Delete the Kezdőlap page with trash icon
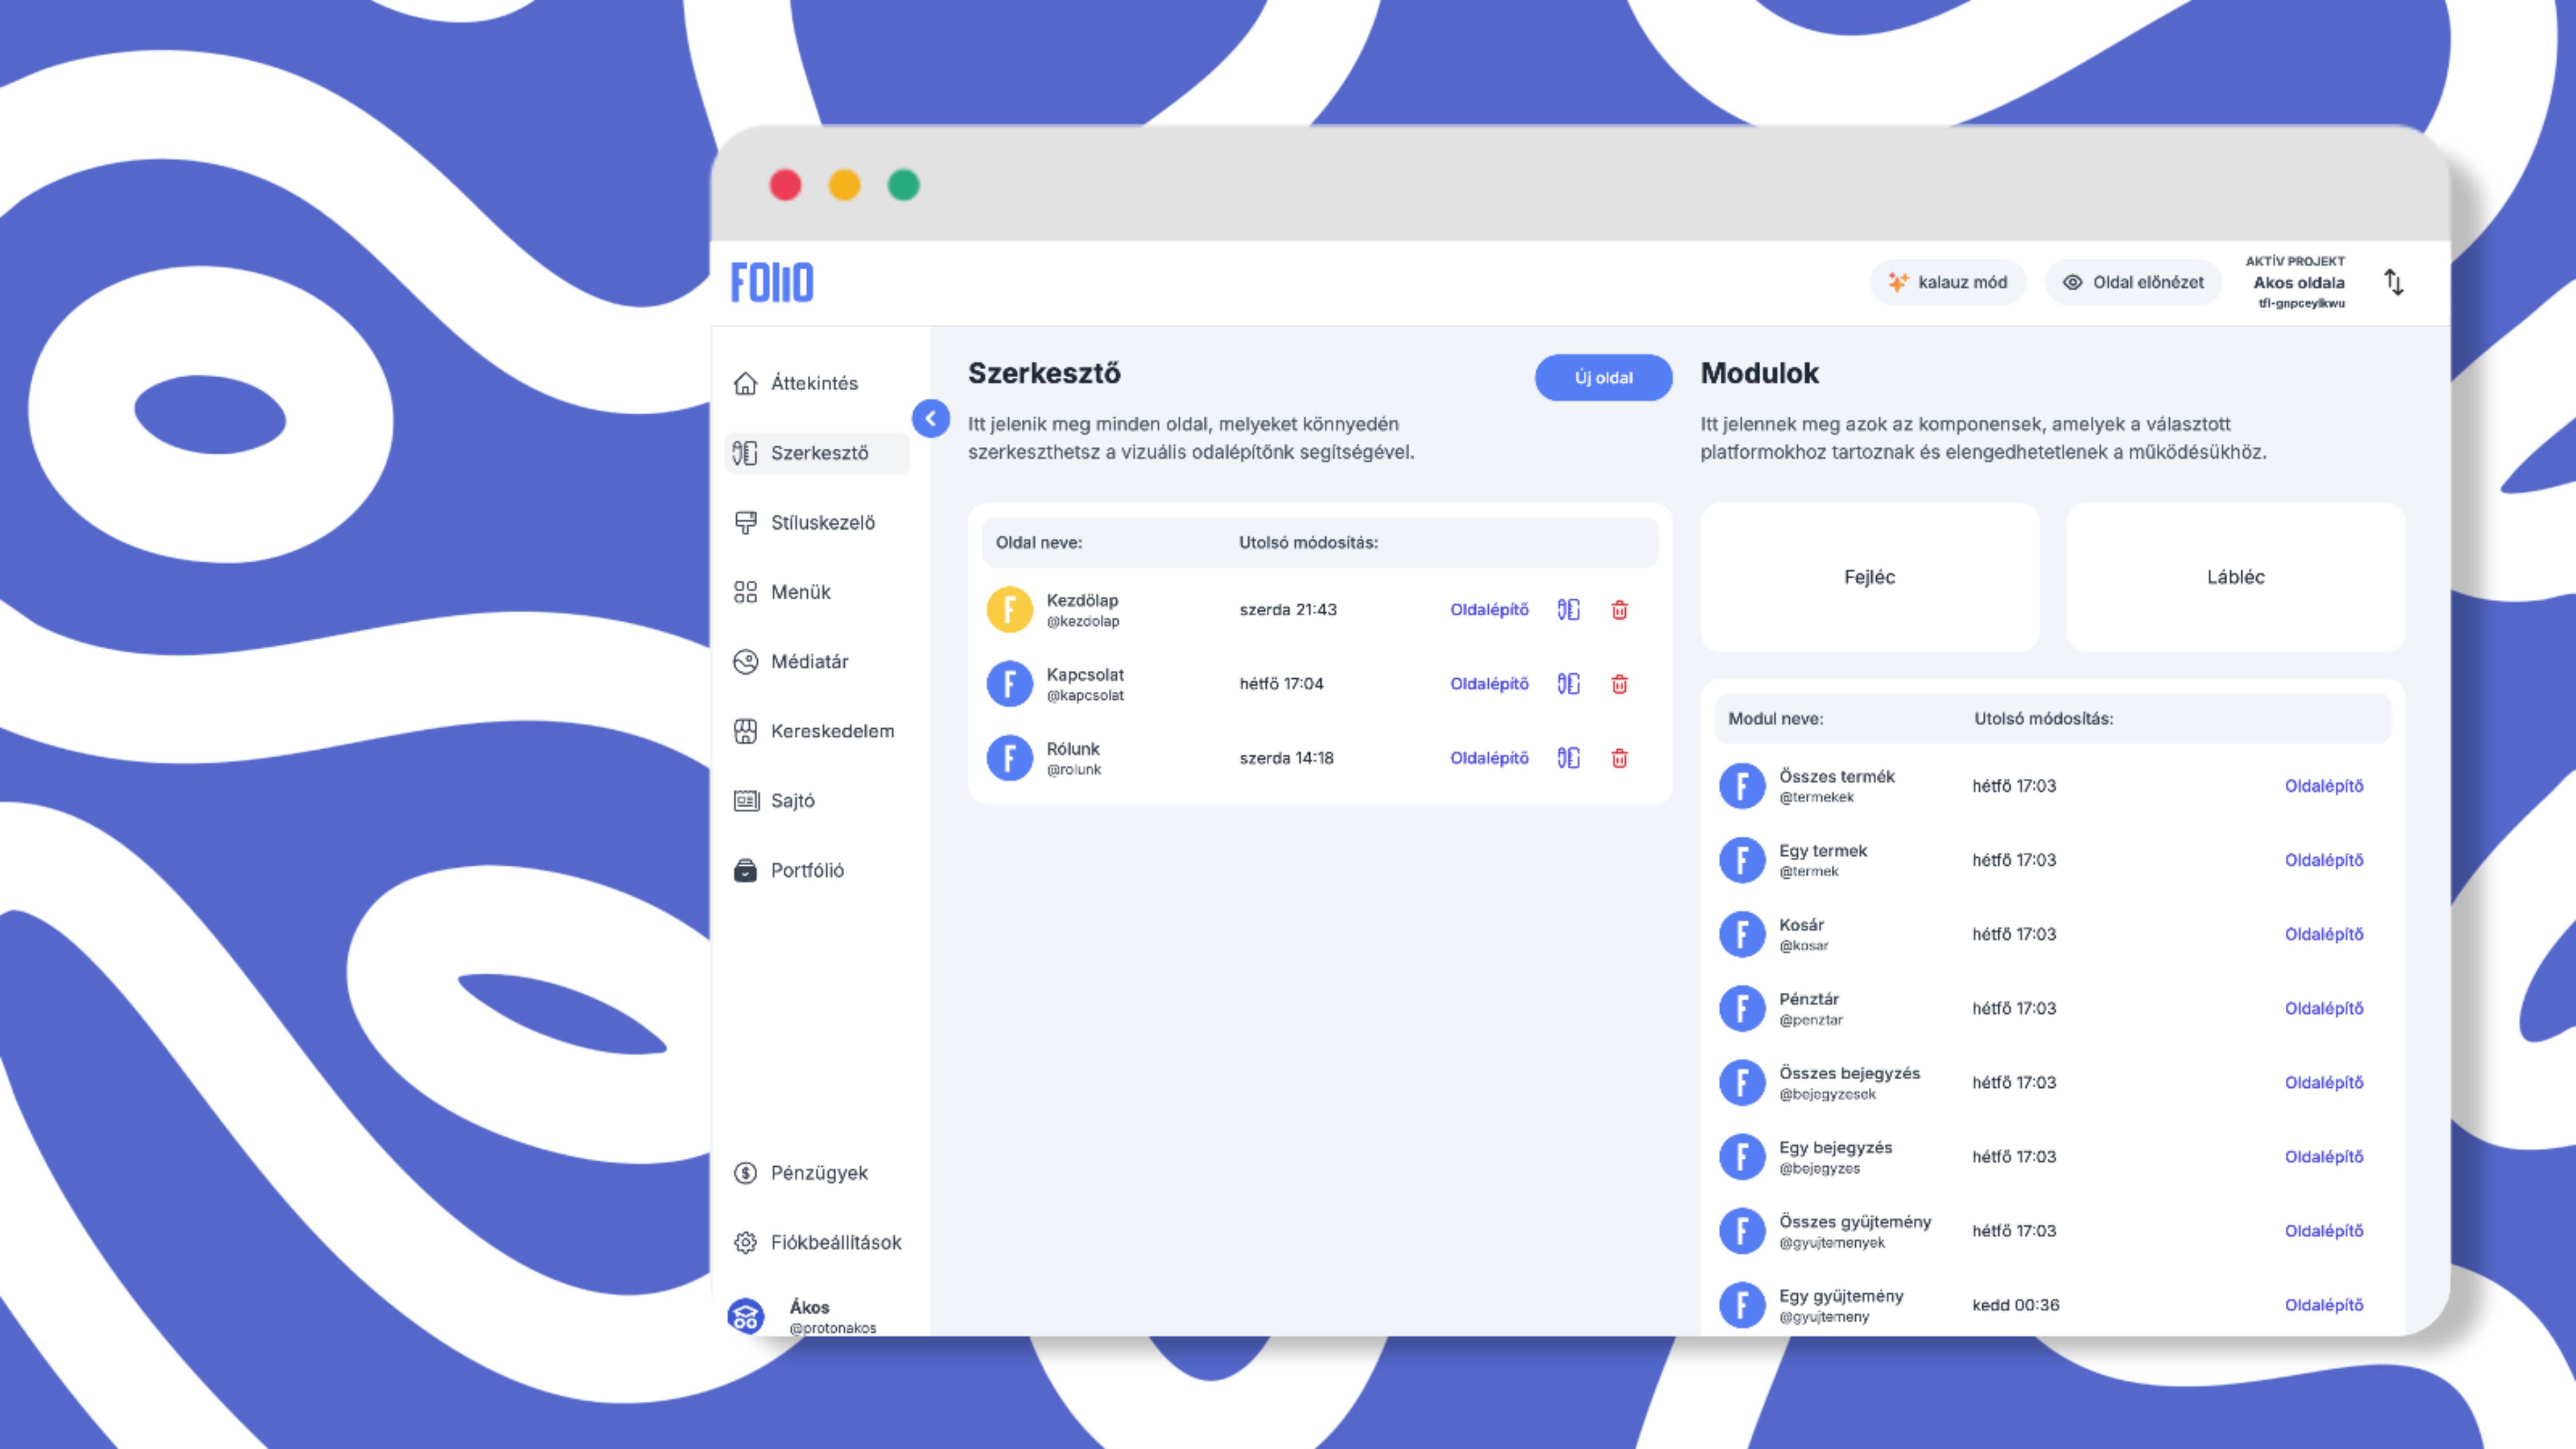This screenshot has width=2576, height=1449. point(1619,610)
